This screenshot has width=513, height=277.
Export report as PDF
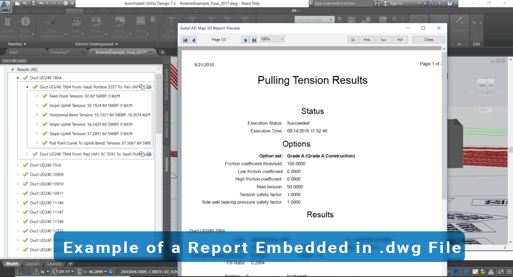400,40
